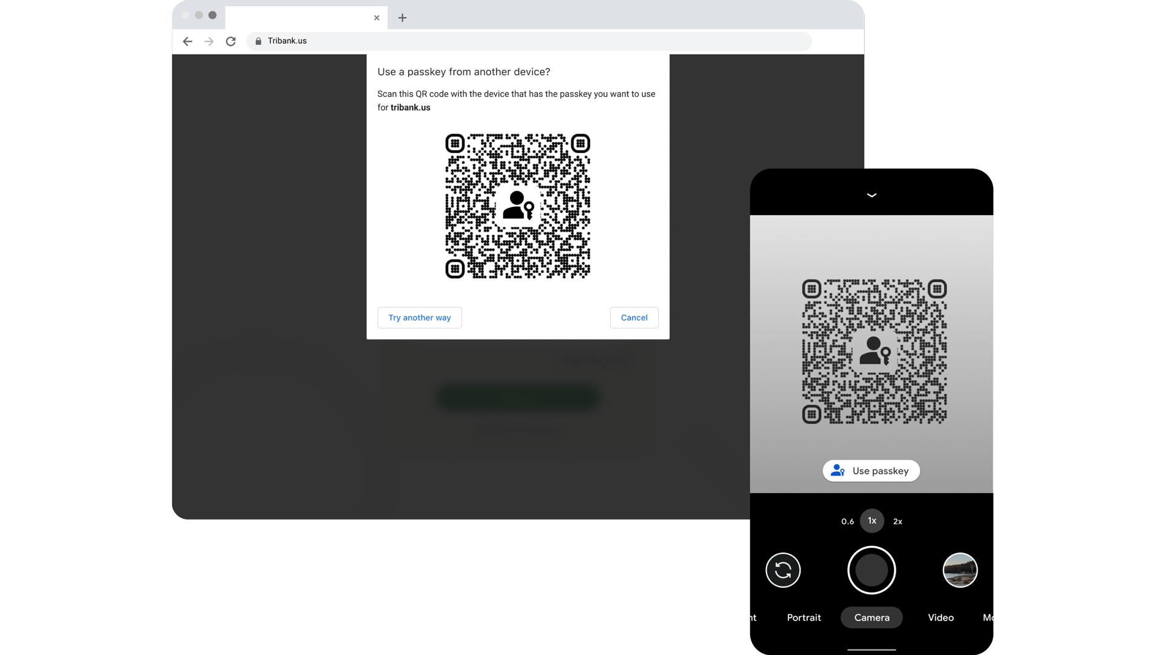Click Try another way
1165x655 pixels.
pyautogui.click(x=419, y=317)
